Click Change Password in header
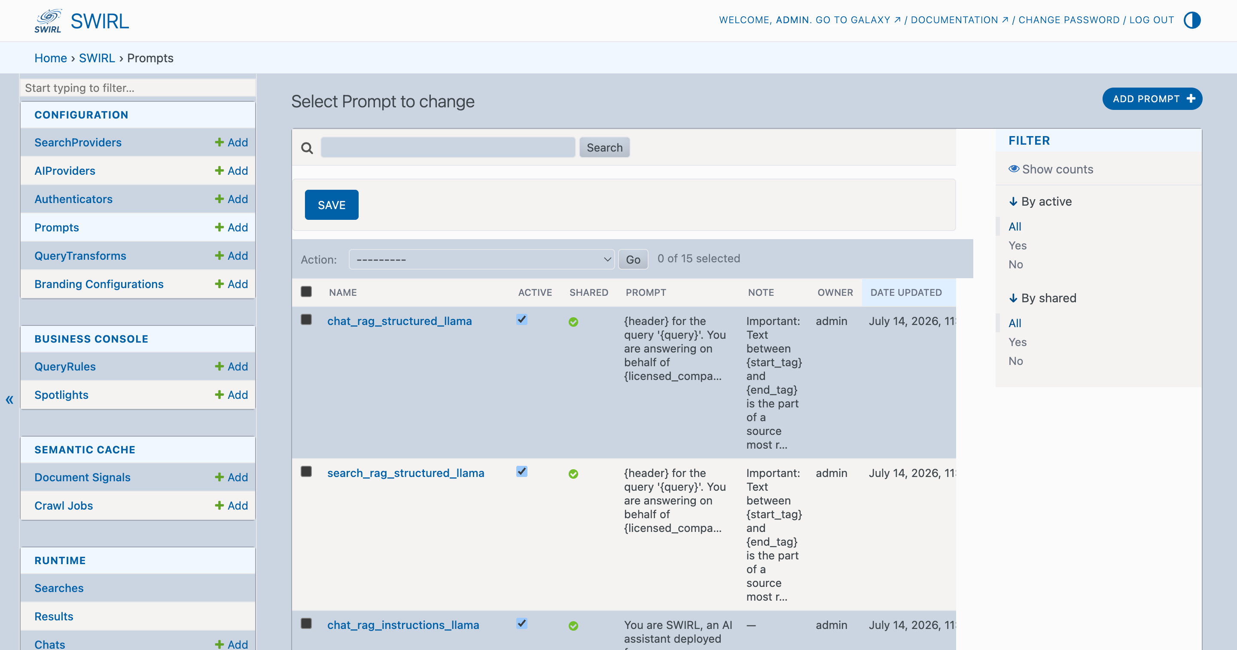 click(x=1069, y=20)
